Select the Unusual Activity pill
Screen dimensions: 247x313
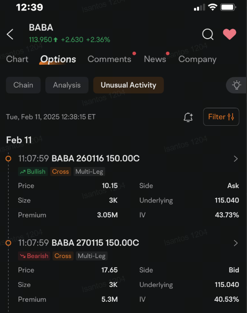tap(128, 85)
